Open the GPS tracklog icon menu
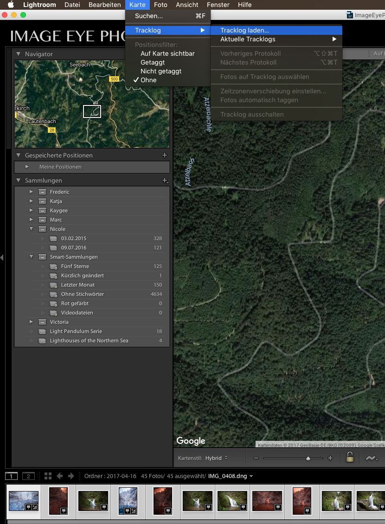The image size is (385, 524). tap(372, 458)
